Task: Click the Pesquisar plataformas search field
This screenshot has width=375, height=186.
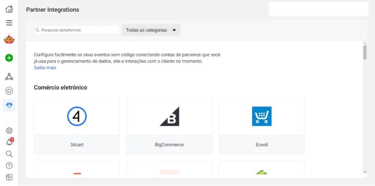Action: (77, 30)
